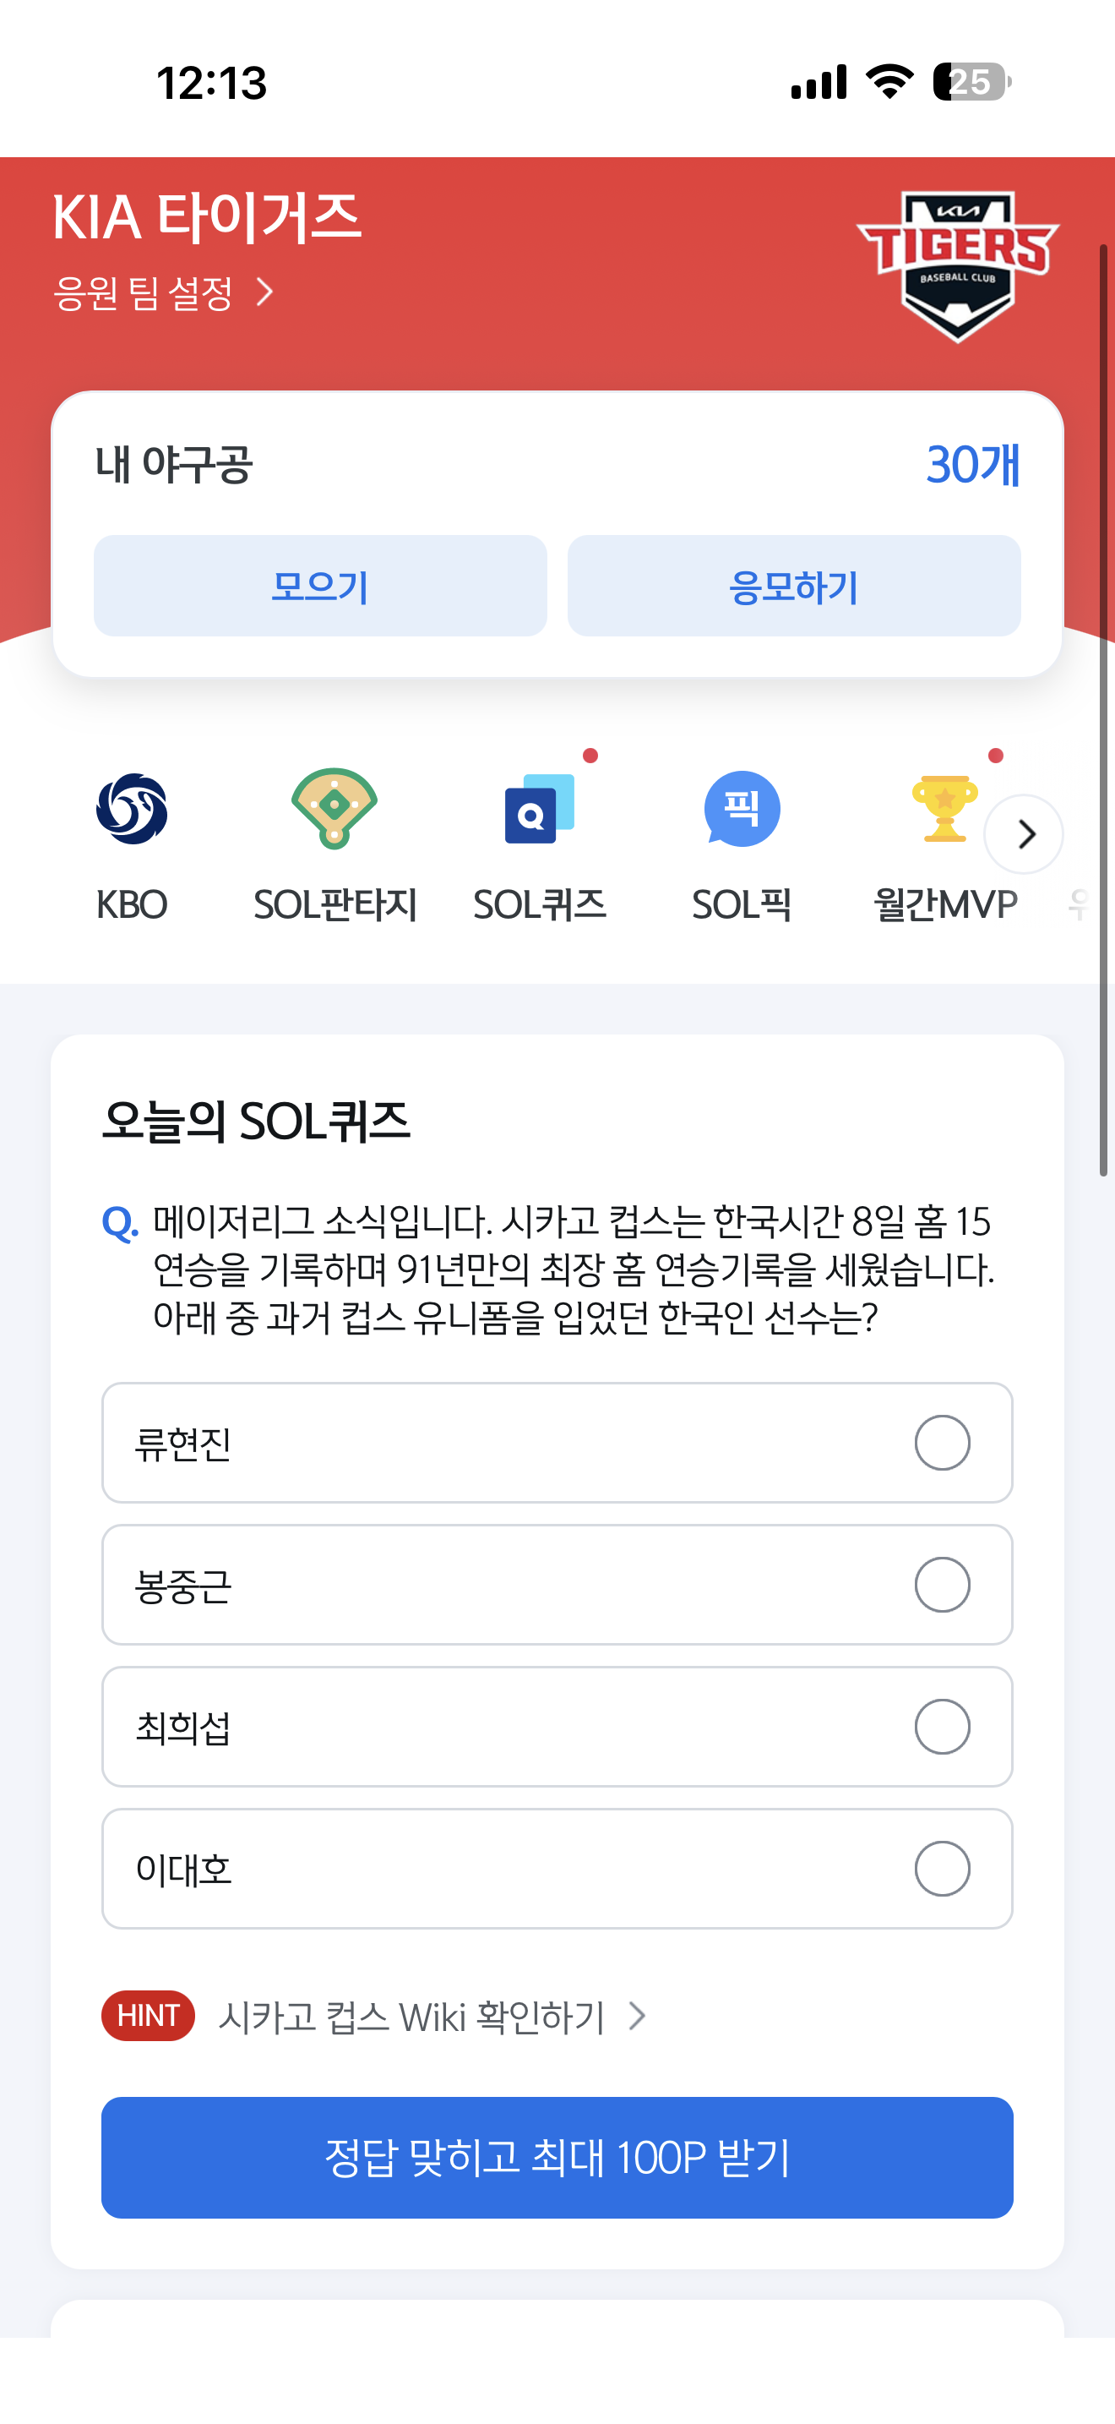1115x2424 pixels.
Task: Expand 시카고 컵스 Wiki 확인하기 hint
Action: (432, 2017)
